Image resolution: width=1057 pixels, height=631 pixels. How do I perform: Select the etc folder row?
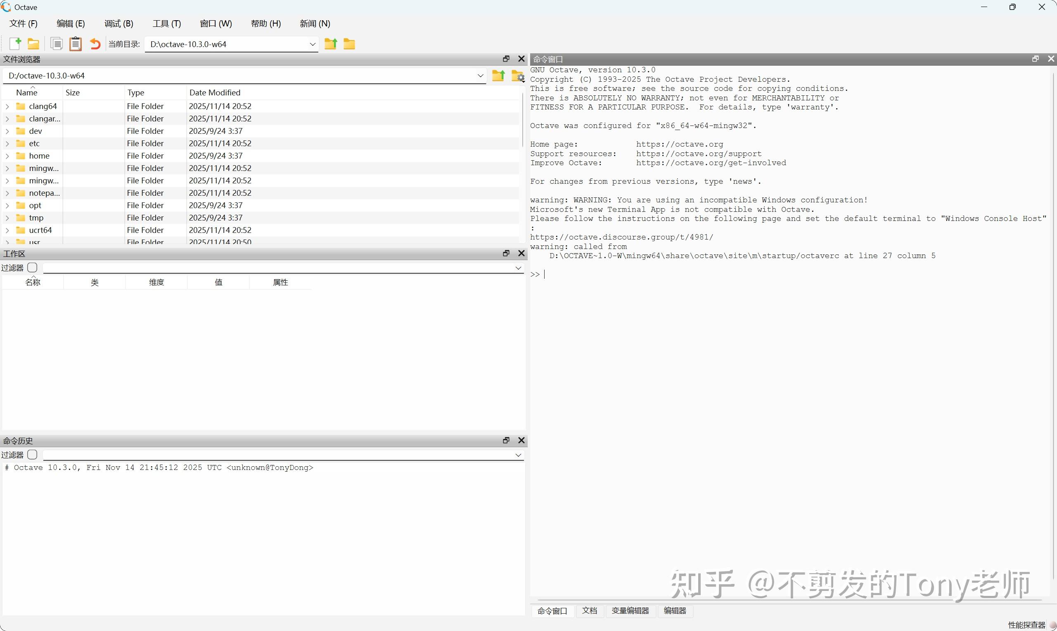[x=261, y=143]
